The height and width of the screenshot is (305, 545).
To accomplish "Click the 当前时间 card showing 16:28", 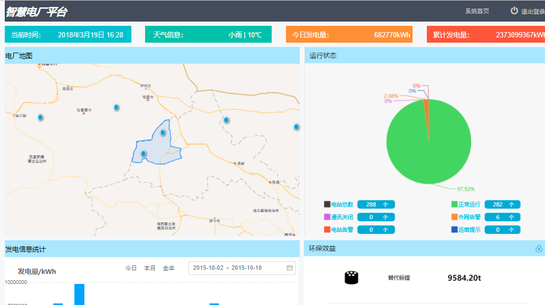I will point(68,34).
